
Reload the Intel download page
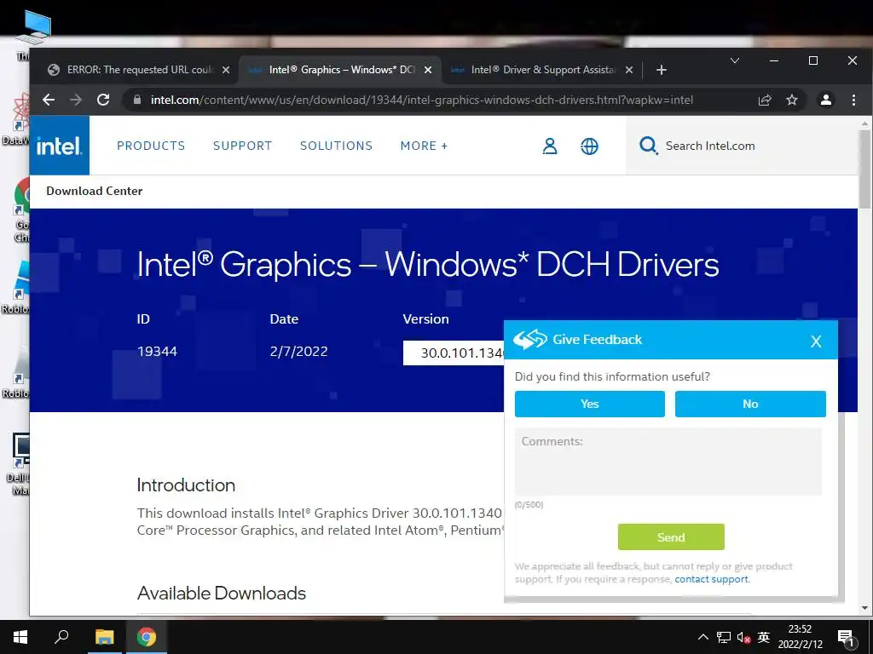tap(103, 100)
